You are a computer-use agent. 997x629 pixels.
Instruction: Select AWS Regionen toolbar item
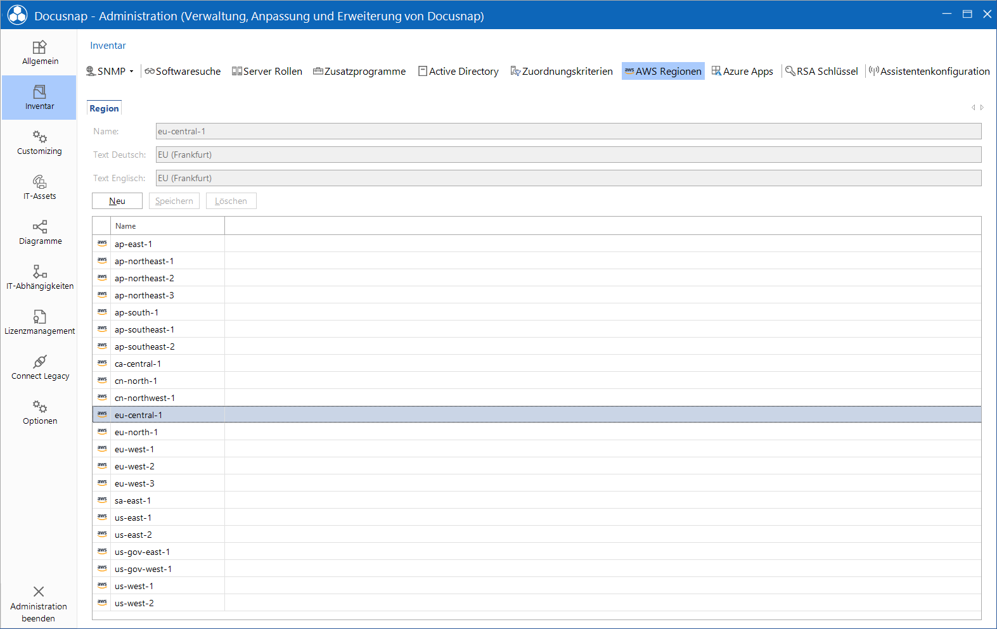[x=663, y=72]
